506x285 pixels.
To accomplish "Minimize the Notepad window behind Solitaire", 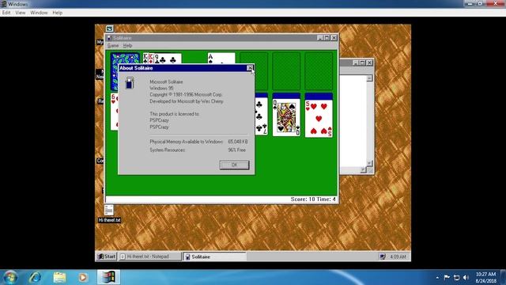I will (355, 63).
